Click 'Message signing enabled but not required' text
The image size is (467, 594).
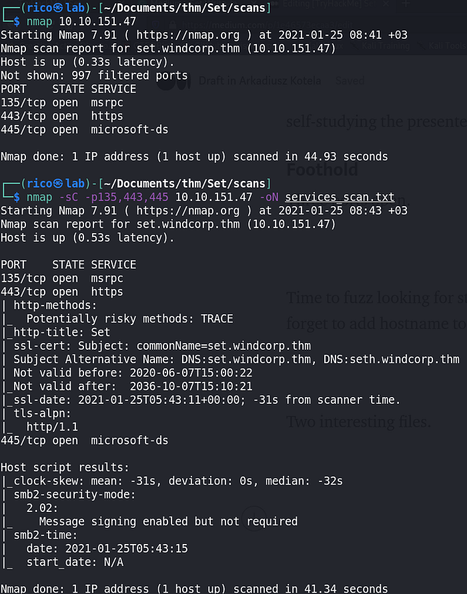[x=168, y=521]
